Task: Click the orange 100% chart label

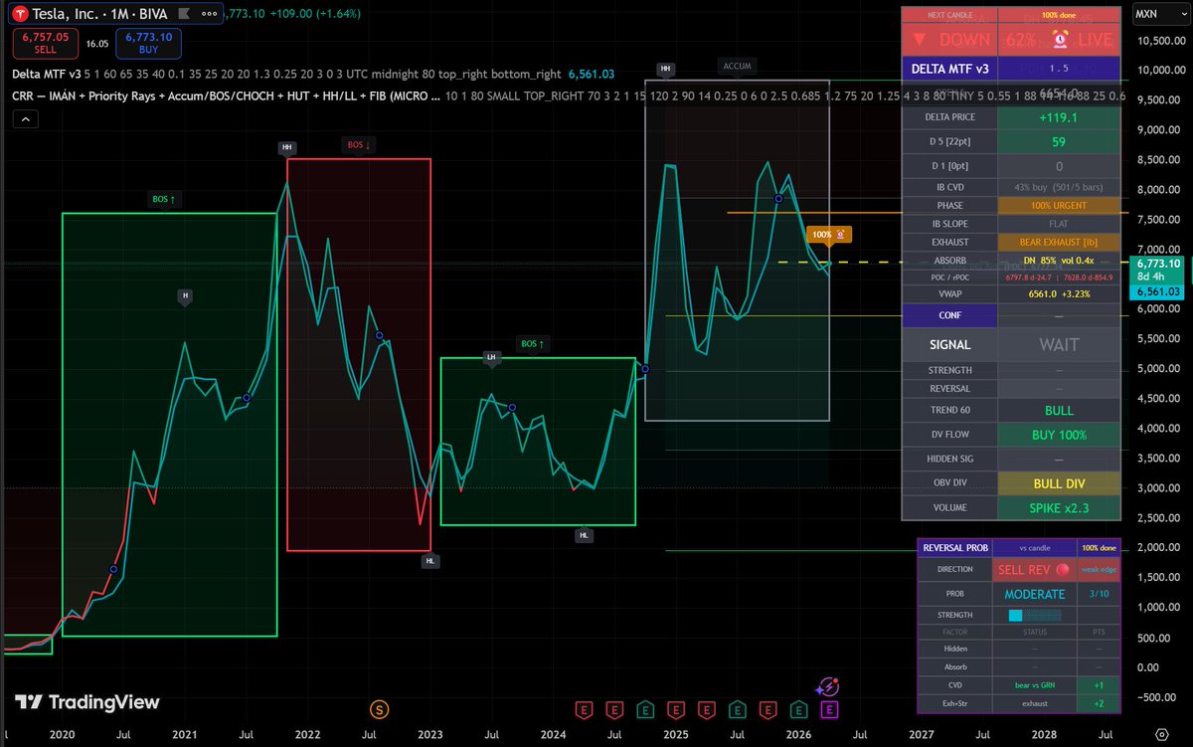Action: 828,235
